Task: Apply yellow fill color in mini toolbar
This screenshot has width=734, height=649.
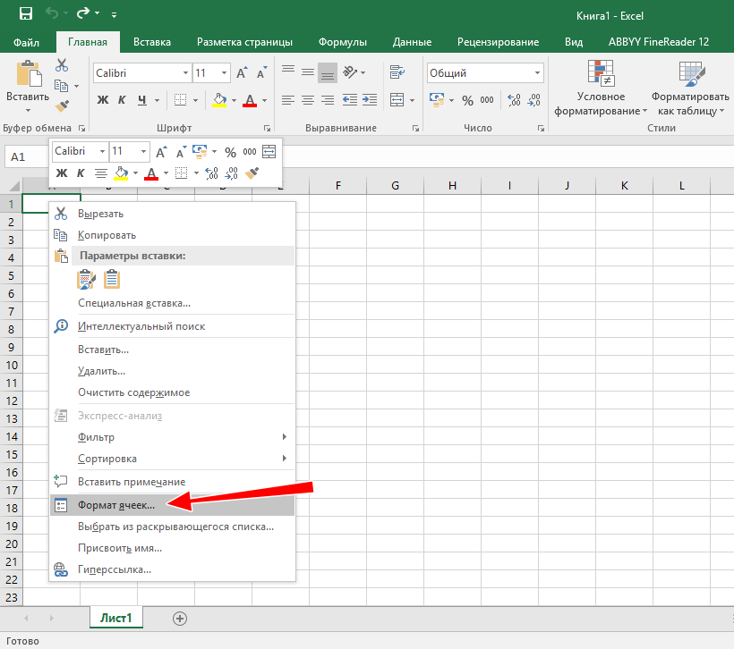Action: tap(121, 173)
